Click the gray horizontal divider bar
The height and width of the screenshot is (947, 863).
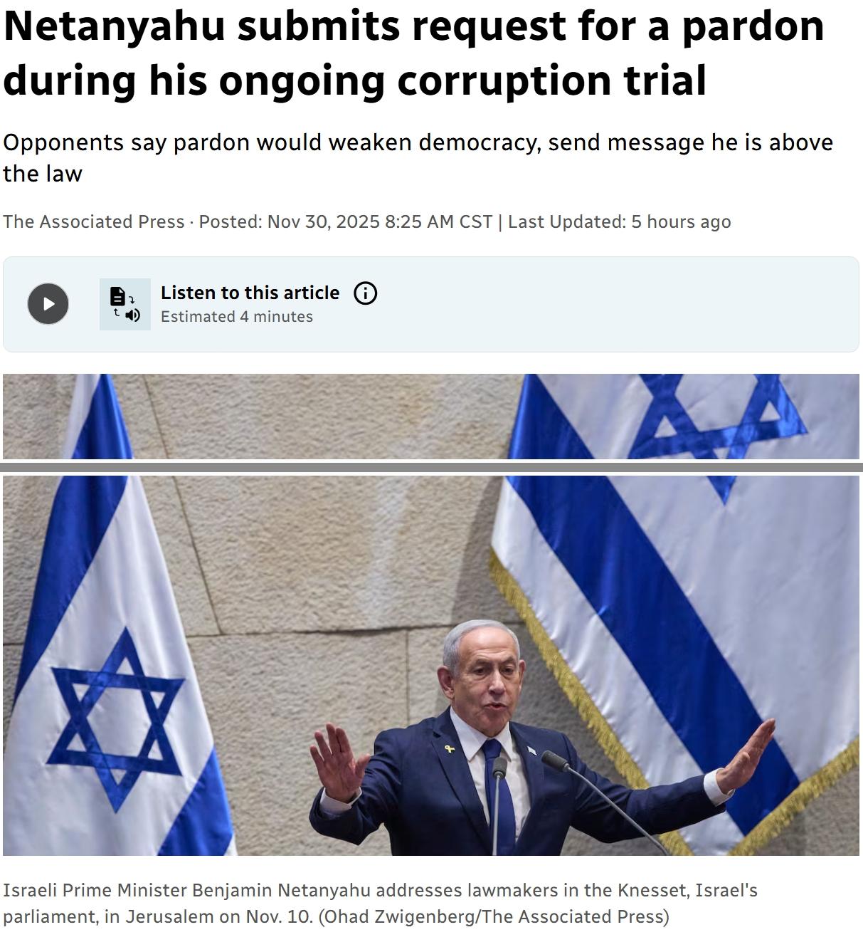pos(431,467)
